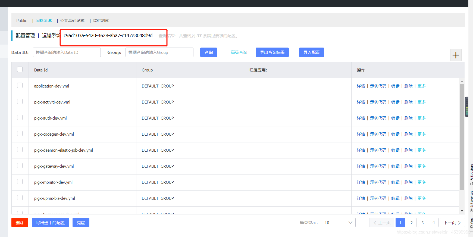The height and width of the screenshot is (237, 473).
Task: Focus the Group search field
Action: 159,52
